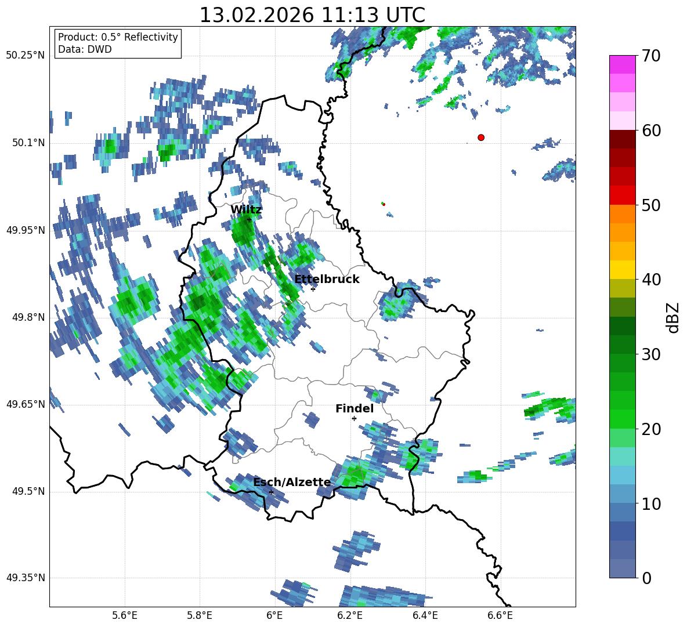The image size is (687, 627).
Task: Click the 6.2°E longitude tick label
Action: [350, 616]
